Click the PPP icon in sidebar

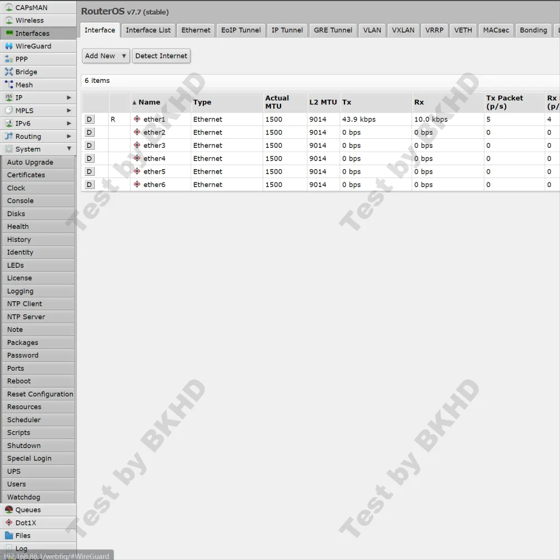9,59
